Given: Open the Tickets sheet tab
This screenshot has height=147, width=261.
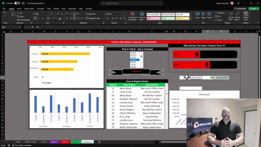Looking at the screenshot, I should click(x=18, y=142).
